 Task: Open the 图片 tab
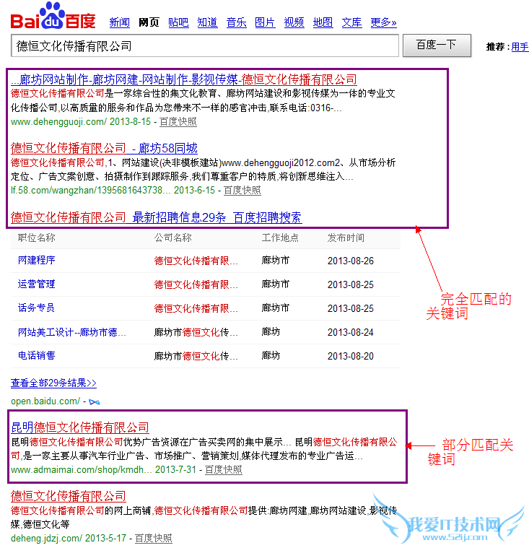[x=265, y=22]
